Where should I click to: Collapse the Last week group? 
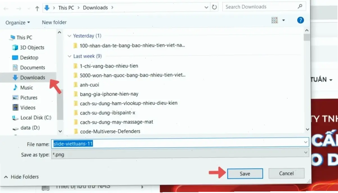click(69, 56)
